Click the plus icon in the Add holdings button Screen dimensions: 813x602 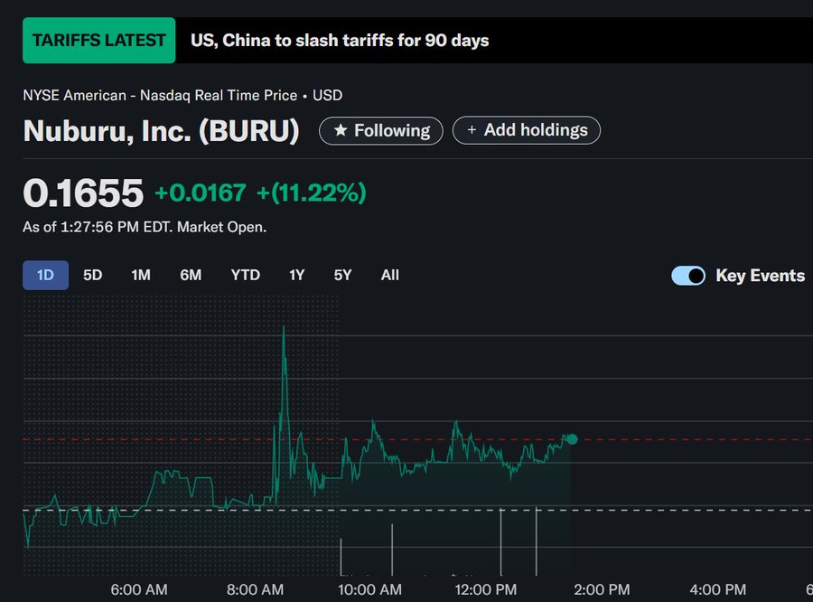click(472, 130)
